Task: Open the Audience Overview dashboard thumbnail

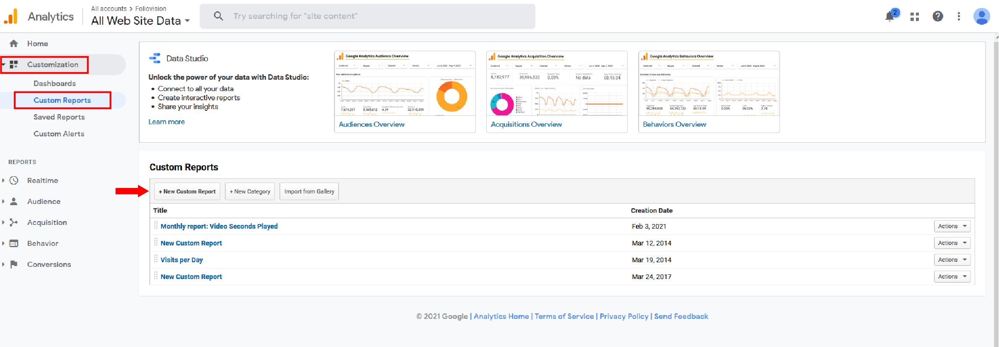Action: click(405, 84)
